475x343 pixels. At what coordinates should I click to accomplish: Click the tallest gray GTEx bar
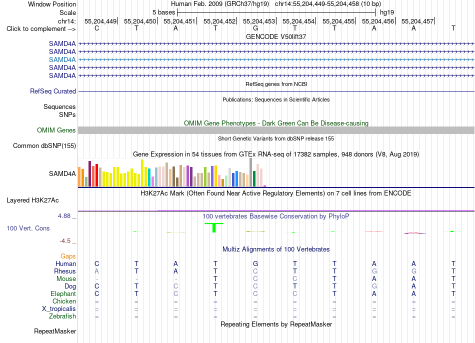pyautogui.click(x=250, y=172)
